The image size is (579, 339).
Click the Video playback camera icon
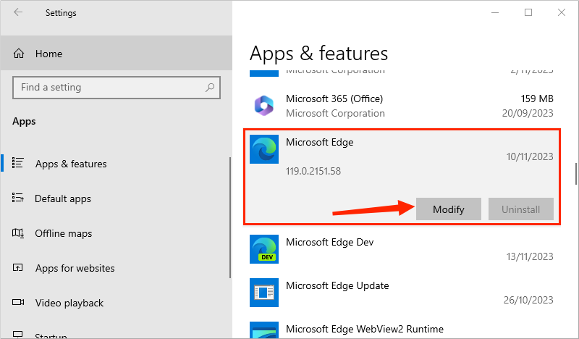(17, 302)
